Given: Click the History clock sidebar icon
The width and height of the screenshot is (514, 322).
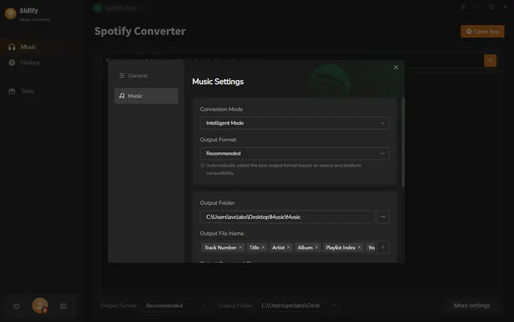Looking at the screenshot, I should click(12, 62).
